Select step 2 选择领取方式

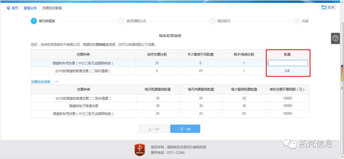(132, 21)
